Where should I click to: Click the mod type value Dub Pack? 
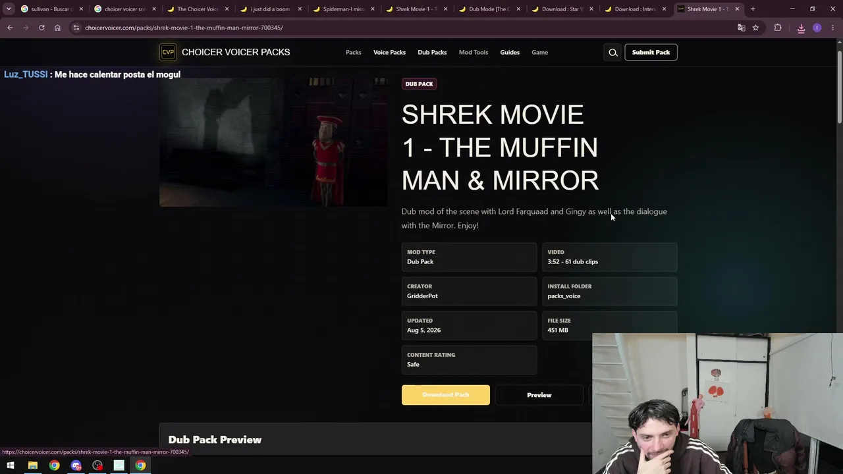pyautogui.click(x=420, y=262)
